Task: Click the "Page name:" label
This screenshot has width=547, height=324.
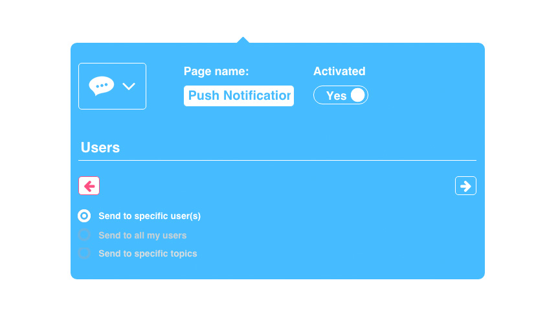Action: (216, 71)
